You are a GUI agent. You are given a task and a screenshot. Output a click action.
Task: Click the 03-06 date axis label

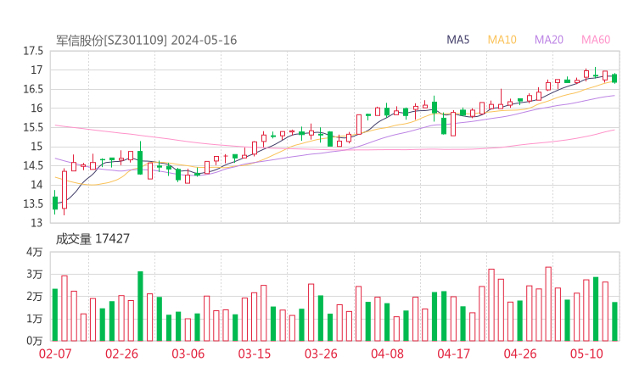tap(188, 354)
